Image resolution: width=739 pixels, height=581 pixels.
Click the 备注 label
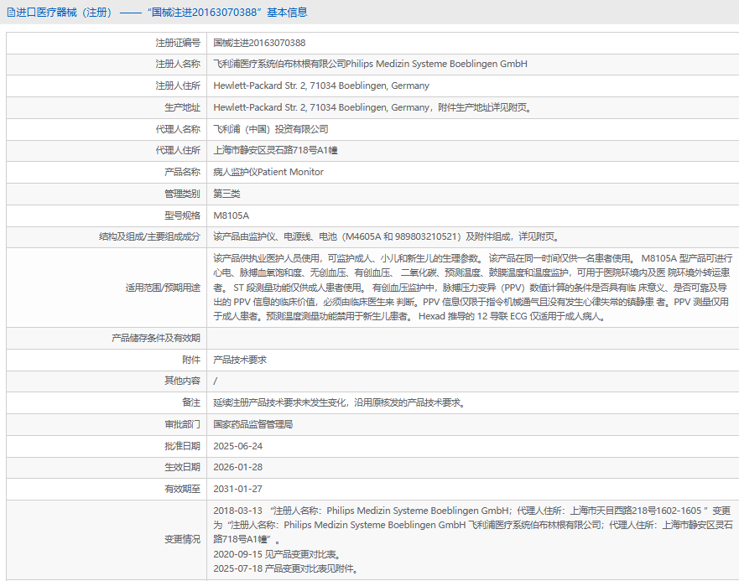pos(191,402)
